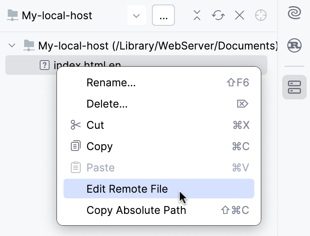310x236 pixels.
Task: Collapse all nodes in the remote host tree
Action: 197,16
